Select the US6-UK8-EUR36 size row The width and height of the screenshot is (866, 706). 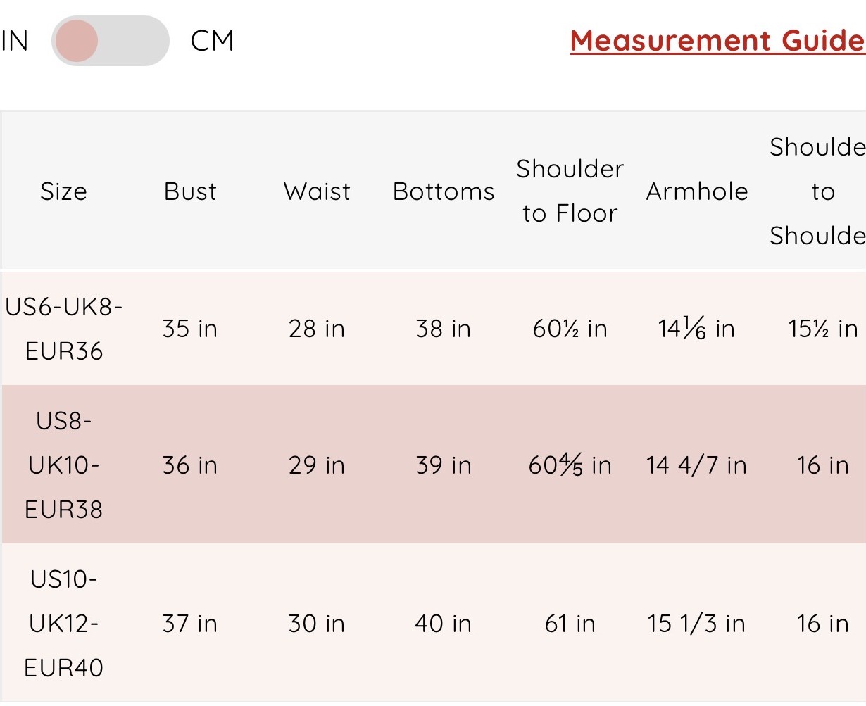click(x=433, y=329)
